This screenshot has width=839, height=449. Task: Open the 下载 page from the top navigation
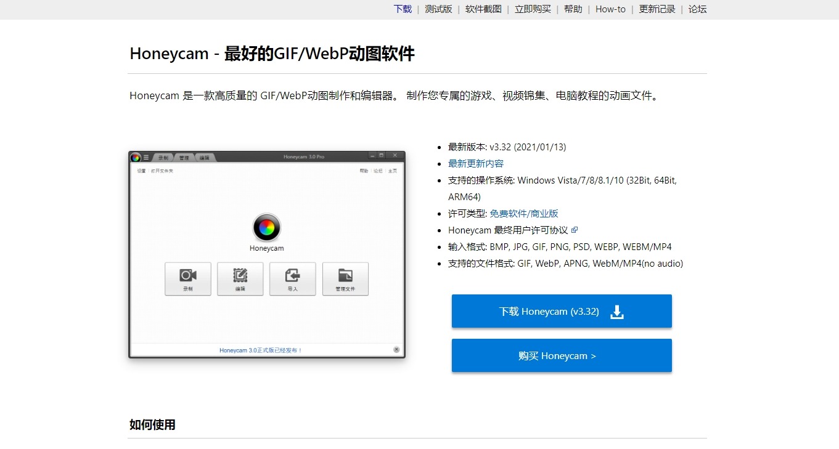(403, 9)
